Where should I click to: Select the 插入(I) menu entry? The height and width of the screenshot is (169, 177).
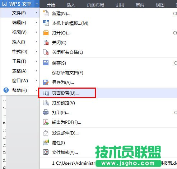[x=20, y=42]
